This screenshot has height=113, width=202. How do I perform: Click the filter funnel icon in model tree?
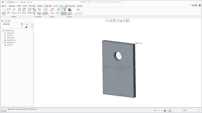point(29,27)
